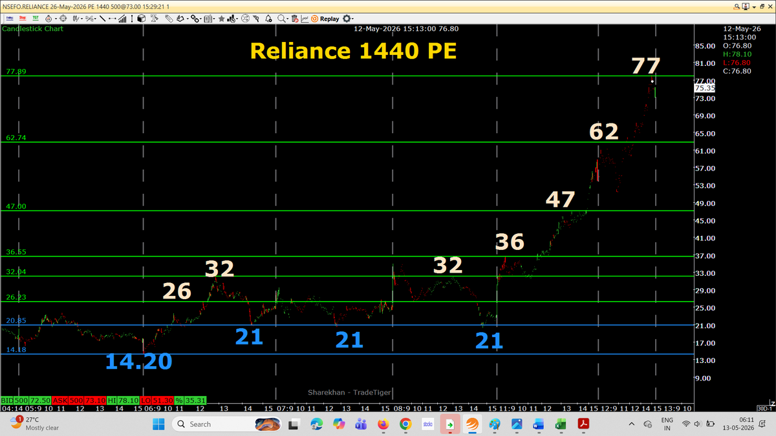
Task: Open the settings gear in chart toolbar
Action: click(347, 19)
